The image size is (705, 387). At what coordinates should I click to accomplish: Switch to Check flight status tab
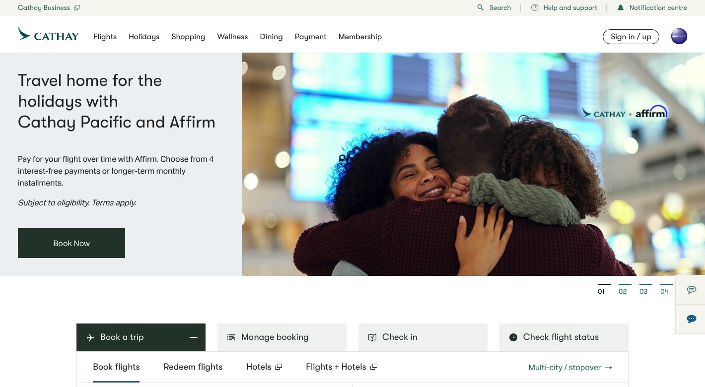pyautogui.click(x=564, y=337)
